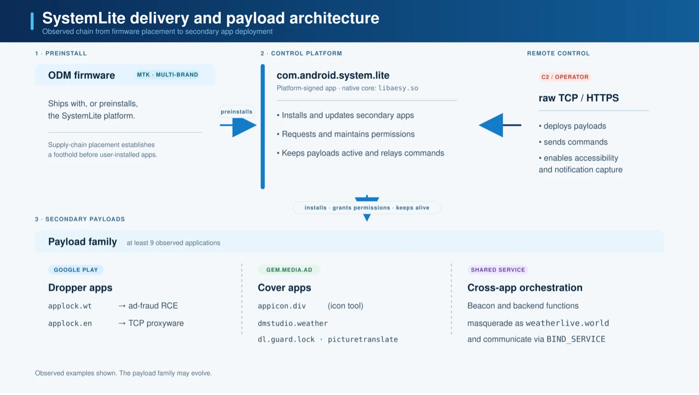Click the "1 · PREINSTALL" section label
Screen dimensions: 699x395
(61, 53)
